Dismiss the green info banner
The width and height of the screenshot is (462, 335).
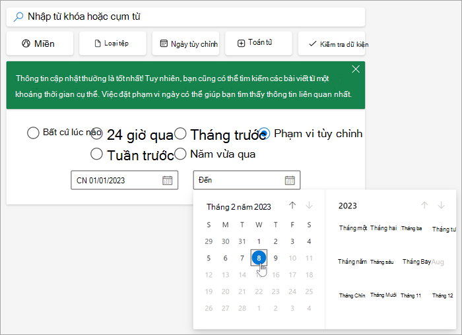tap(356, 69)
